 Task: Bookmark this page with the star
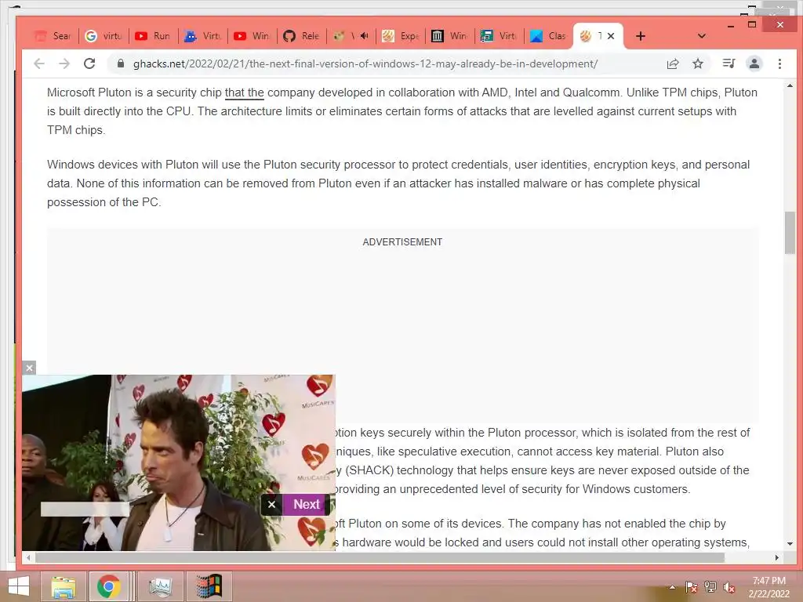tap(697, 63)
